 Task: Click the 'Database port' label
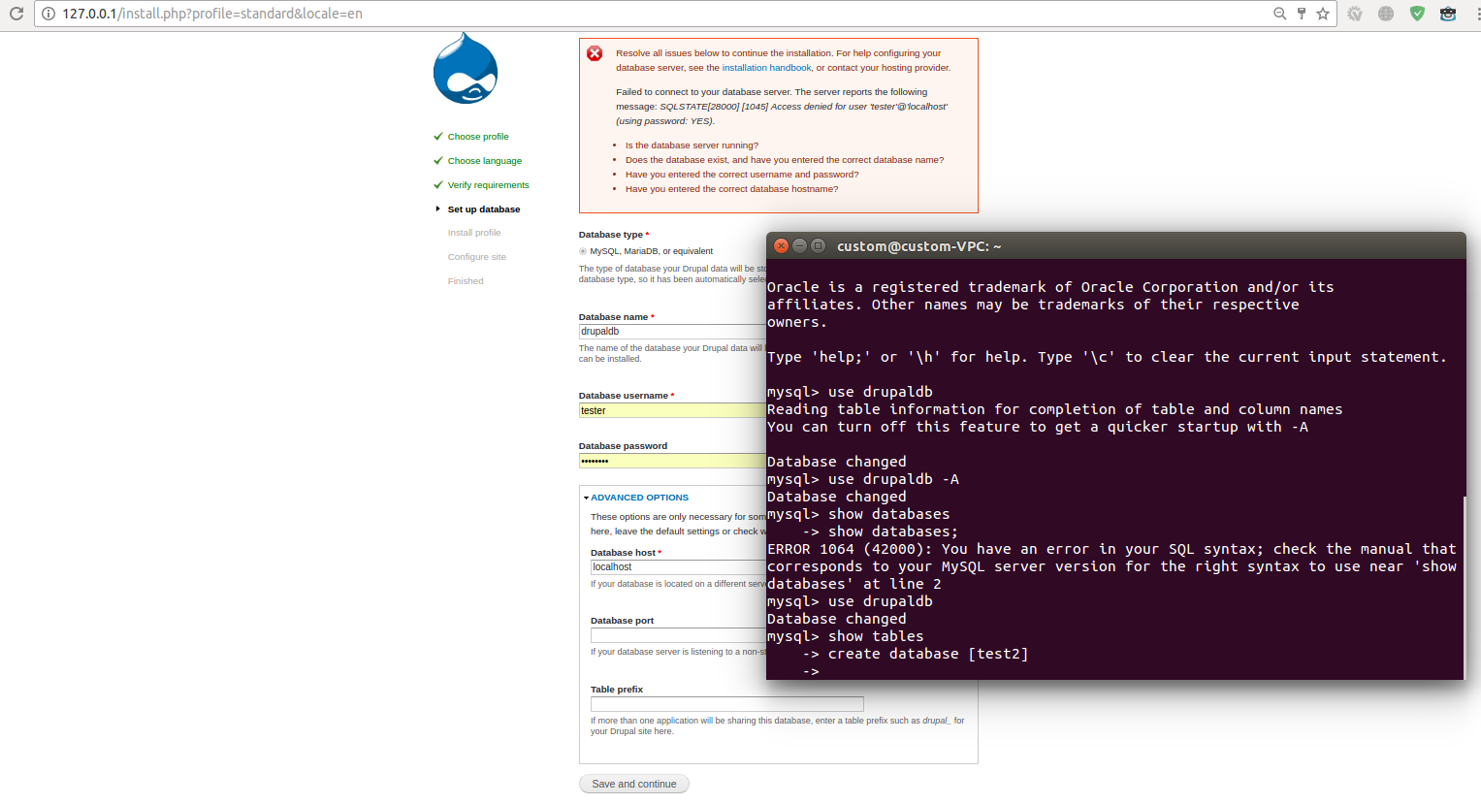[x=622, y=621]
